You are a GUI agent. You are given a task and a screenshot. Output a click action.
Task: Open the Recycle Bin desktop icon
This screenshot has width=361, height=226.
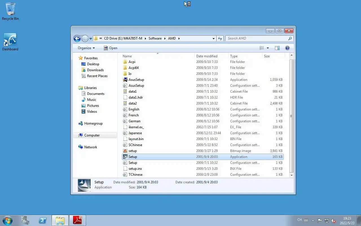[x=10, y=11]
